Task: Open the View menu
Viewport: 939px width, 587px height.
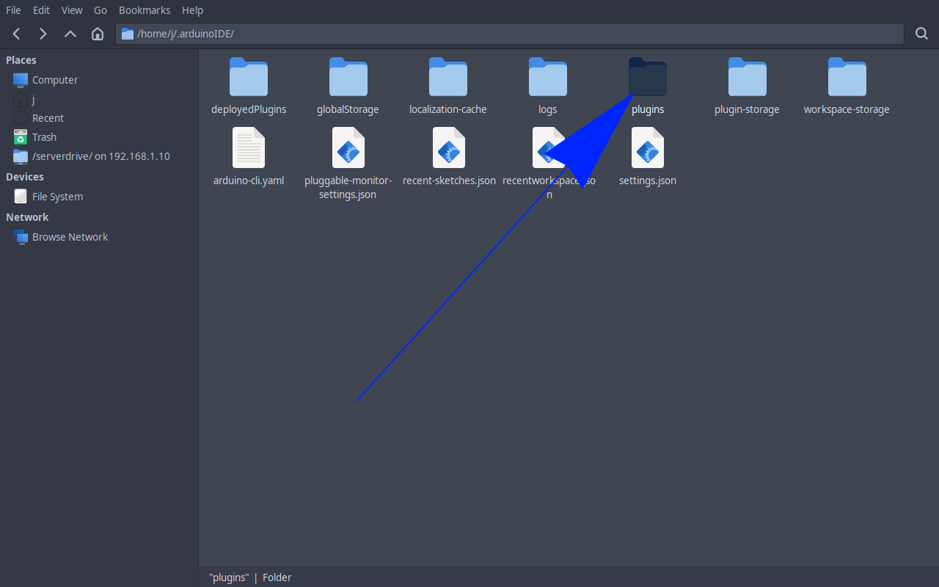Action: 72,10
